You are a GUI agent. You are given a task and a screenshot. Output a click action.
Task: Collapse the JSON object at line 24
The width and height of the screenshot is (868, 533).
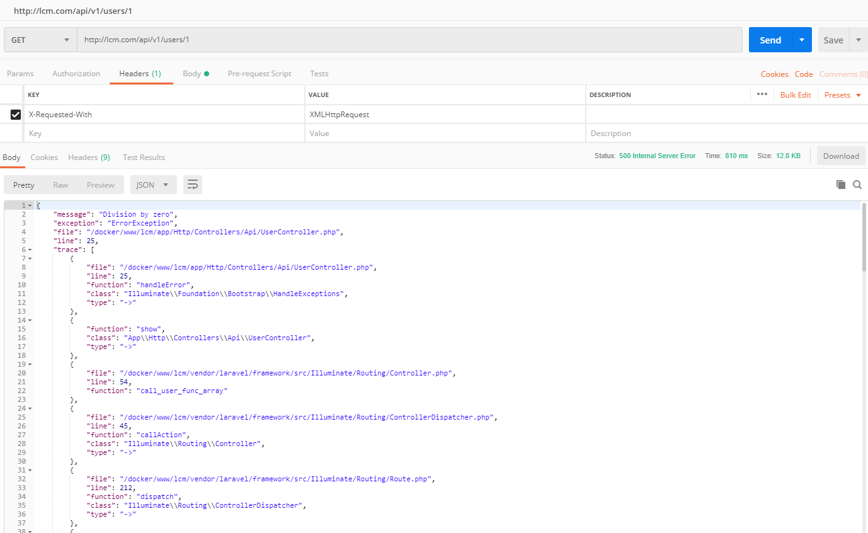[x=30, y=408]
